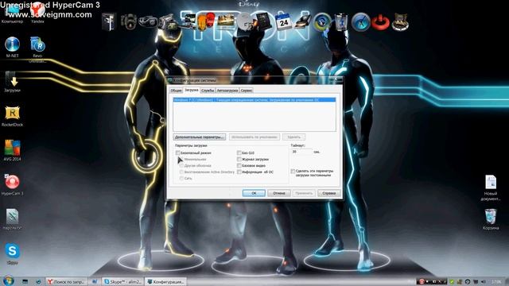Image resolution: width=509 pixels, height=286 pixels.
Task: Select the Windows 7 boot entry row
Action: pos(254,100)
